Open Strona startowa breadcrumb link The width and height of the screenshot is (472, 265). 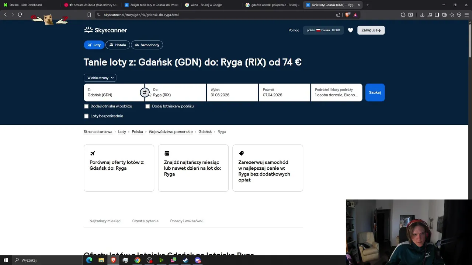coord(98,132)
